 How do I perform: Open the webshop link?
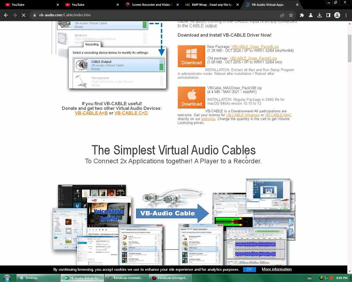(208, 119)
